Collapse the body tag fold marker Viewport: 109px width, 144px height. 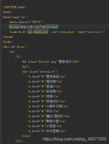click(x=1, y=42)
